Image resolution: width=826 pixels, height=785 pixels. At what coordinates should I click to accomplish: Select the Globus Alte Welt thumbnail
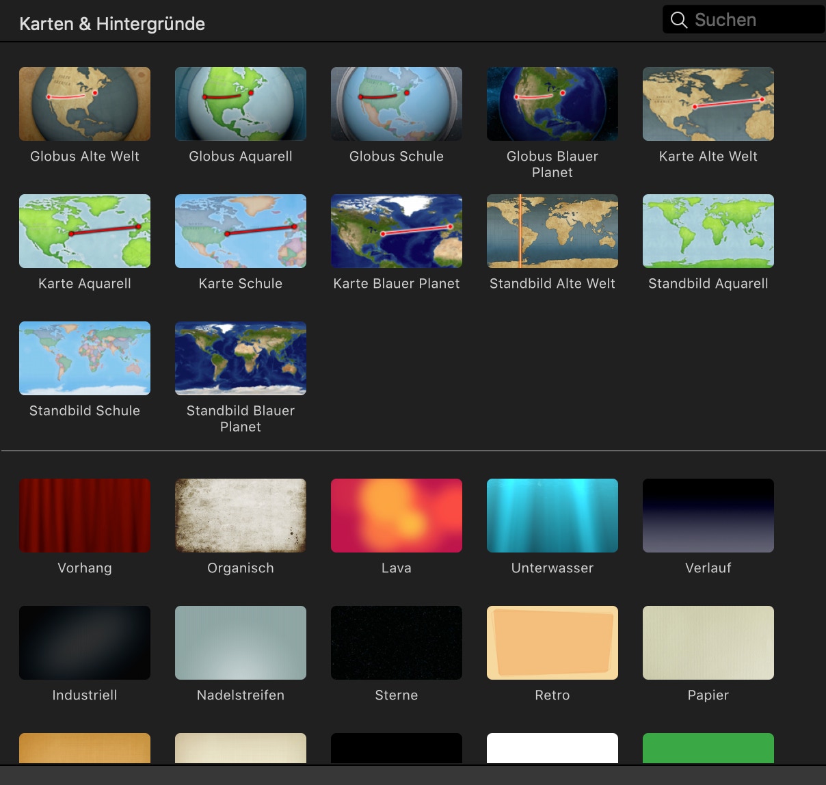click(x=85, y=104)
